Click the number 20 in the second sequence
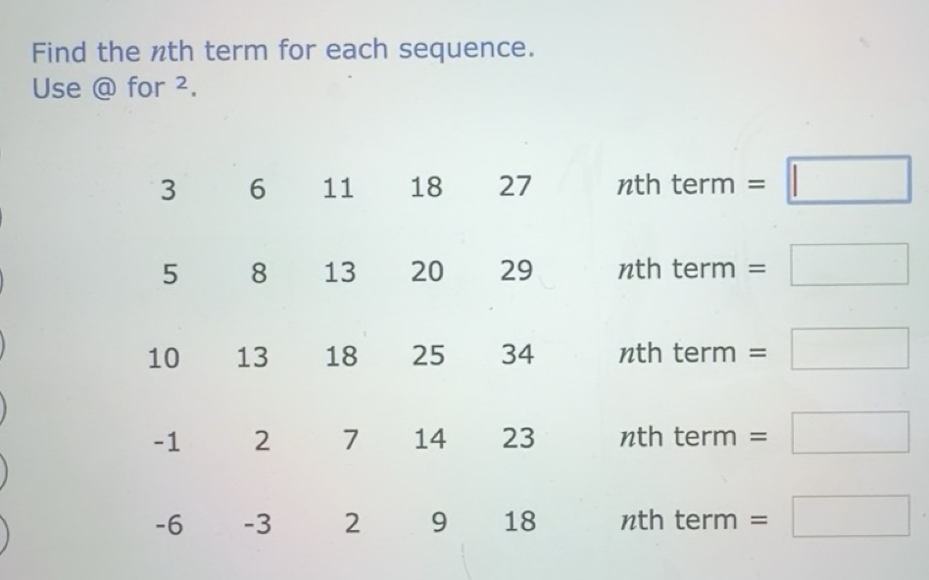 (426, 271)
